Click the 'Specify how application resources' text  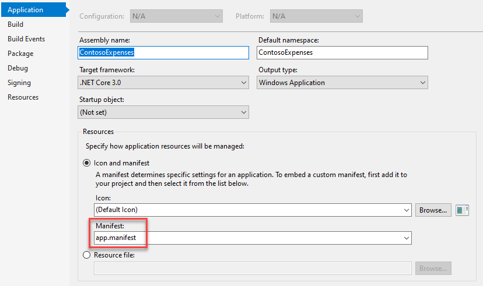click(165, 146)
